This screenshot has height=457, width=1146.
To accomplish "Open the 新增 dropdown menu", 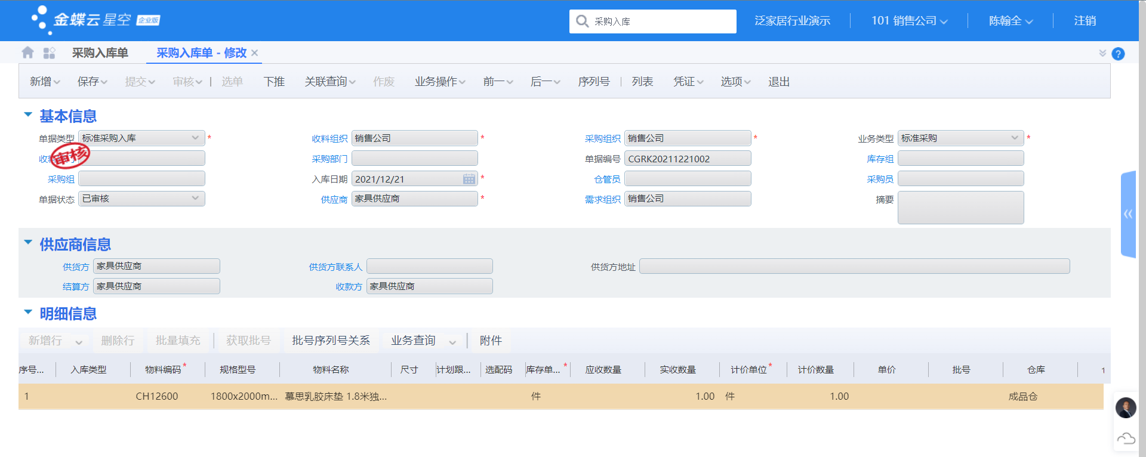I will coord(45,82).
